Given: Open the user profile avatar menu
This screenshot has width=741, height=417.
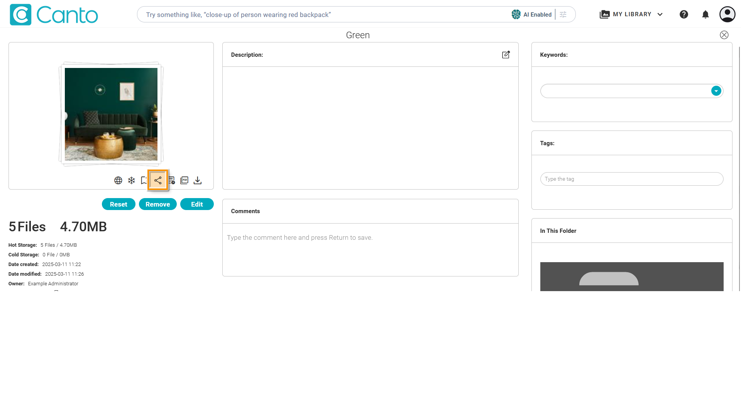Looking at the screenshot, I should point(727,15).
